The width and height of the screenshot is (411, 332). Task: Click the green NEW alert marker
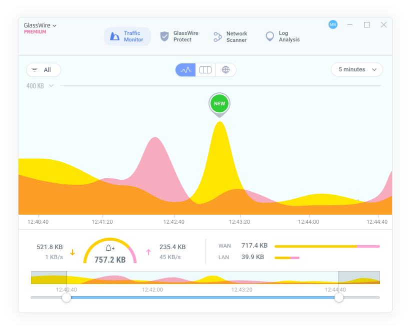click(x=219, y=104)
